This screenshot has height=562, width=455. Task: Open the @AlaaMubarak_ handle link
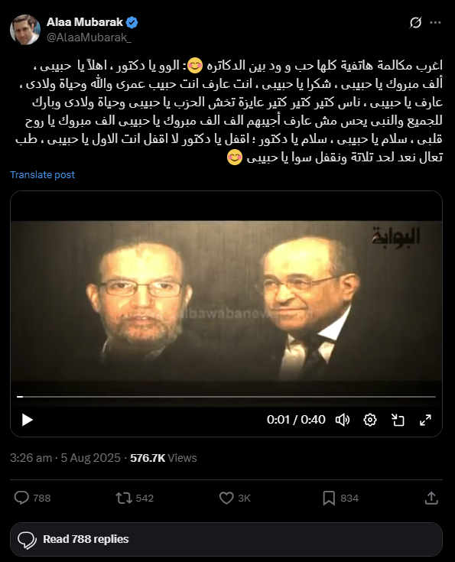click(89, 37)
